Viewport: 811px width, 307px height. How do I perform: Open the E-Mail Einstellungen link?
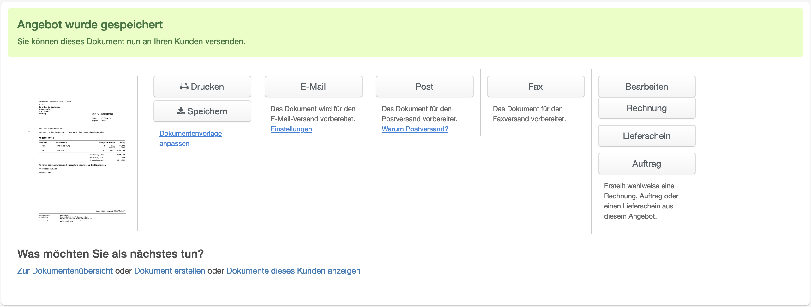click(291, 129)
